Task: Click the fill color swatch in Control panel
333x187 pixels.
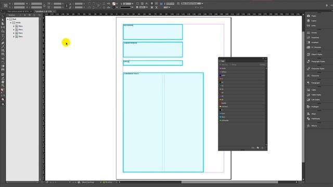Action: tap(114, 4)
